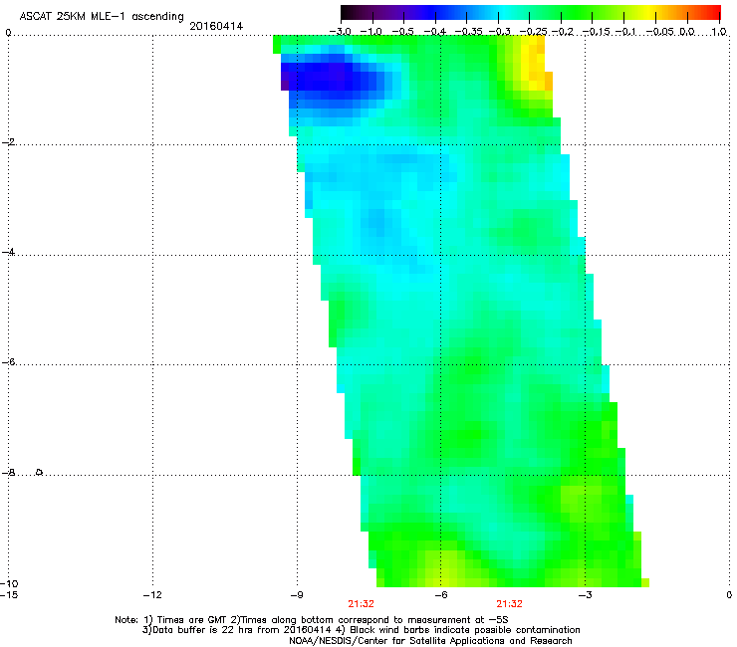Select the -0.35 color bar label

469,32
